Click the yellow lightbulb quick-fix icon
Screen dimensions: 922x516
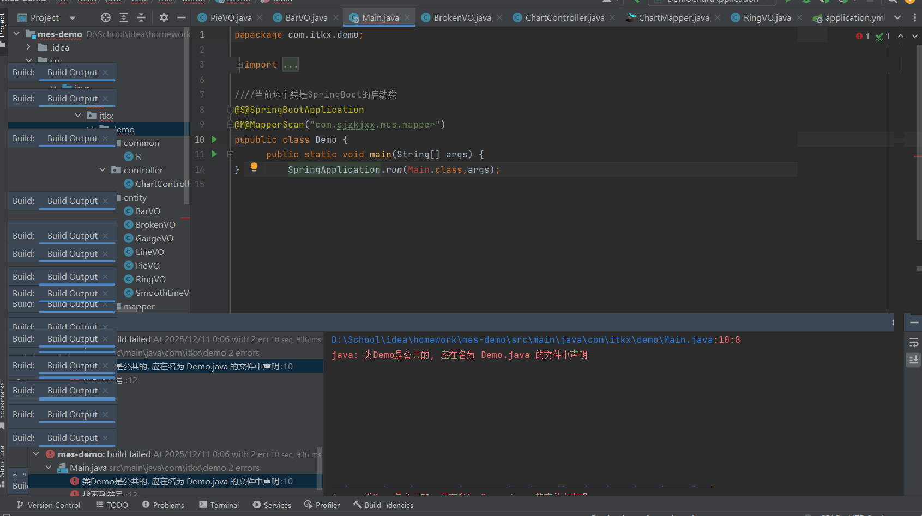click(x=254, y=167)
